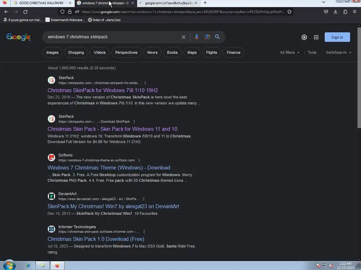Filter results by Images
Image resolution: width=361 pixels, height=270 pixels.
(x=53, y=53)
